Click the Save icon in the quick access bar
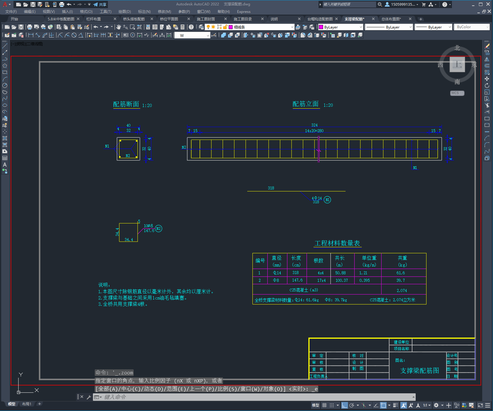493x411 pixels. (x=33, y=4)
